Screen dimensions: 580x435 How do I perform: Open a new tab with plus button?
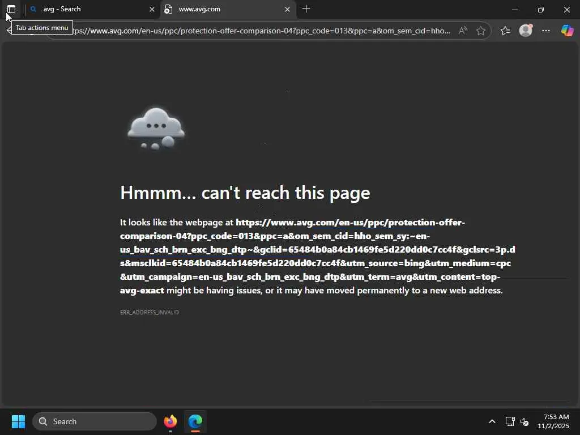point(306,9)
